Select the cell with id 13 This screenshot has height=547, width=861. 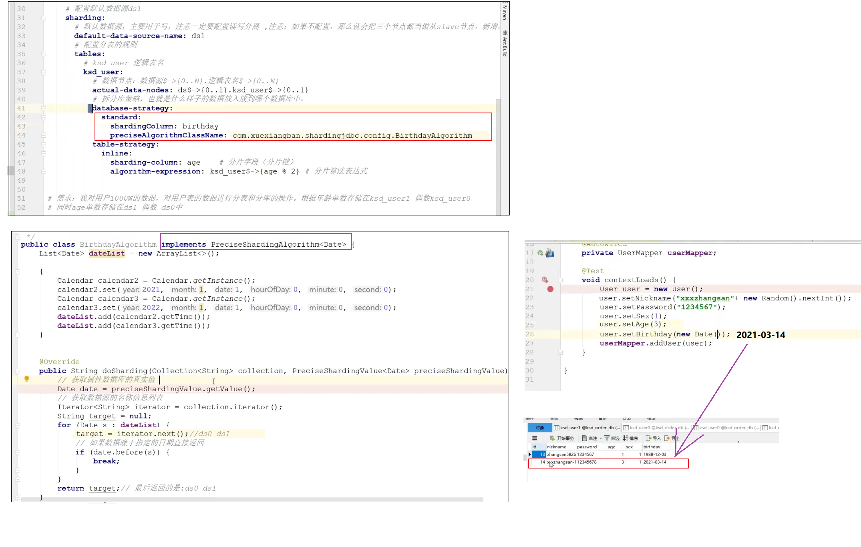pos(540,454)
